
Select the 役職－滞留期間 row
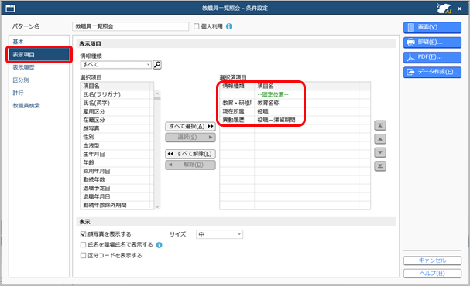(295, 120)
